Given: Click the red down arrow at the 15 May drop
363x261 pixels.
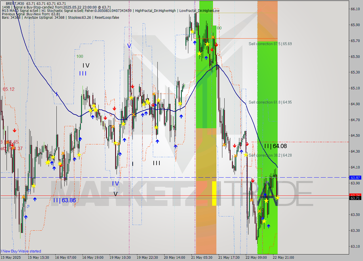Looking at the screenshot, I should click(14, 131).
